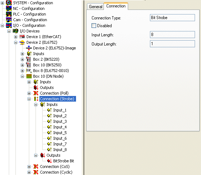Image resolution: width=201 pixels, height=175 pixels.
Task: Expand Connection (Poll) node
Action: point(29,93)
